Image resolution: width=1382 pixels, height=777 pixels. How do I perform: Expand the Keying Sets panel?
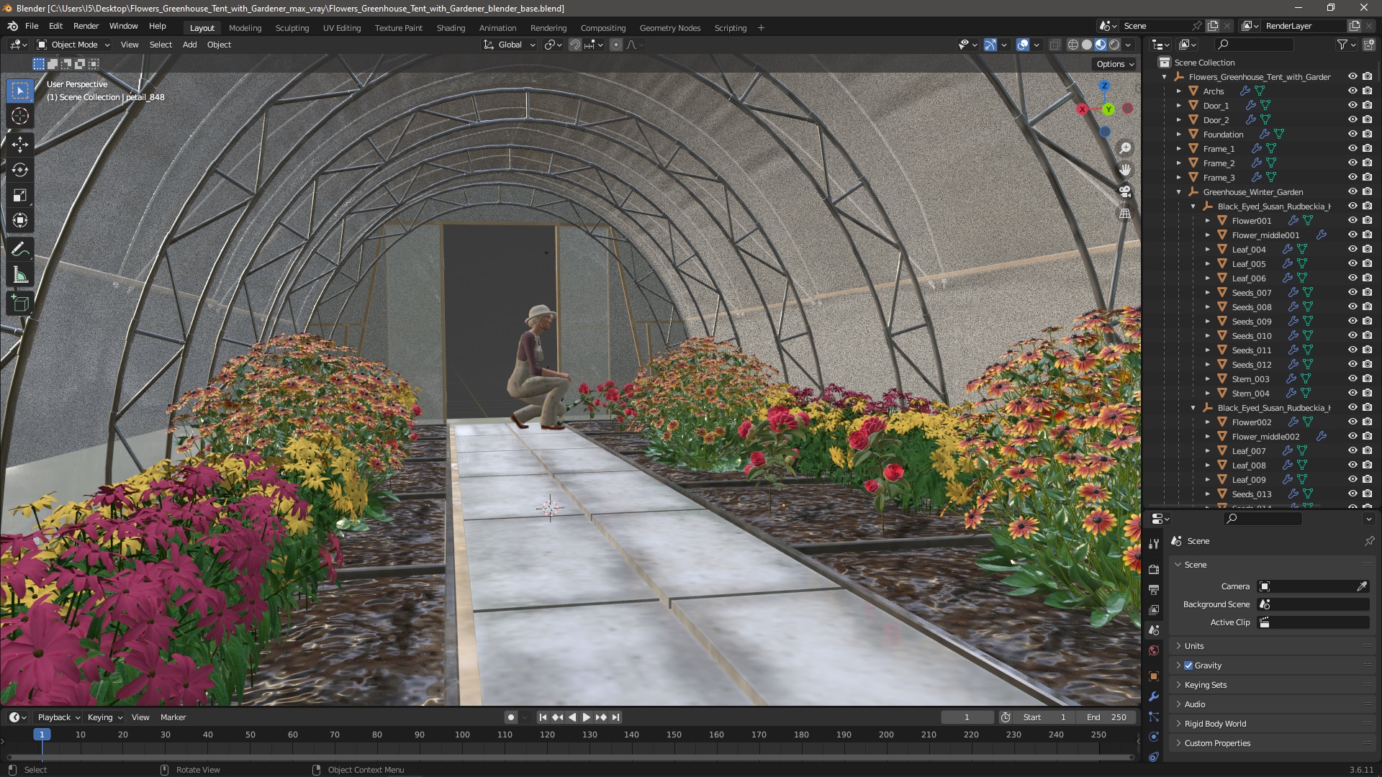1205,685
